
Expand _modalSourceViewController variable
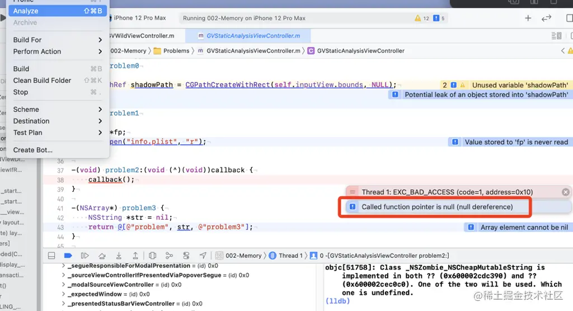64,285
